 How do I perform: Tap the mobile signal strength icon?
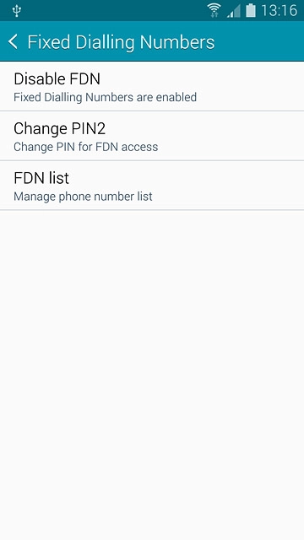(x=234, y=11)
